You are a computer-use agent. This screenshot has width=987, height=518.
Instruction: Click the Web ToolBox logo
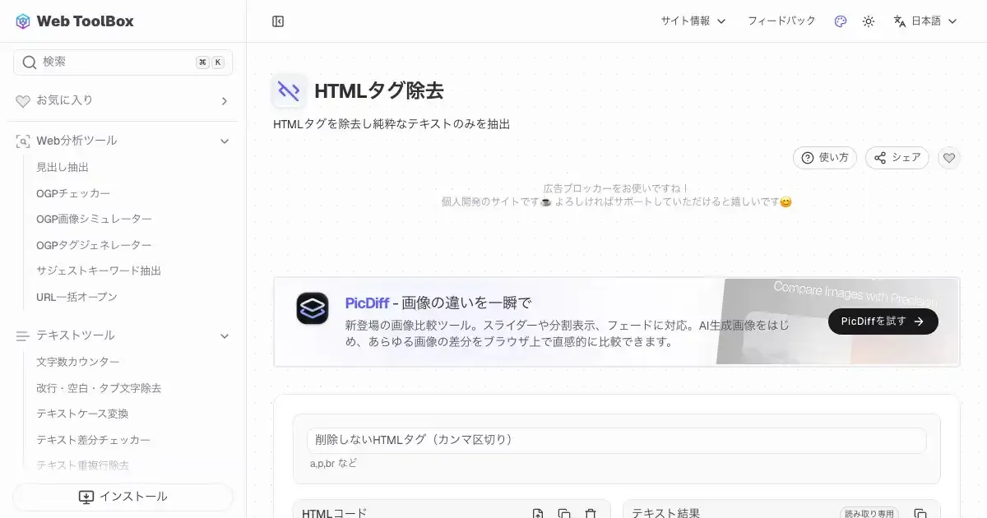[x=75, y=21]
